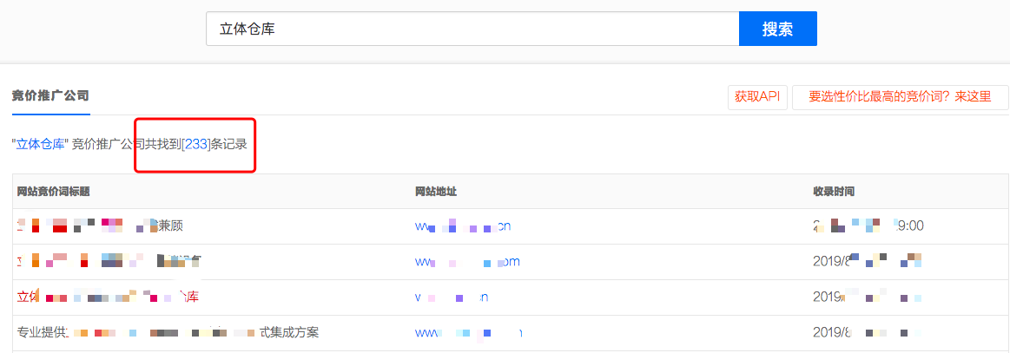Click the blue 立体仓库 keyword in results summary
1010x353 pixels.
click(41, 144)
